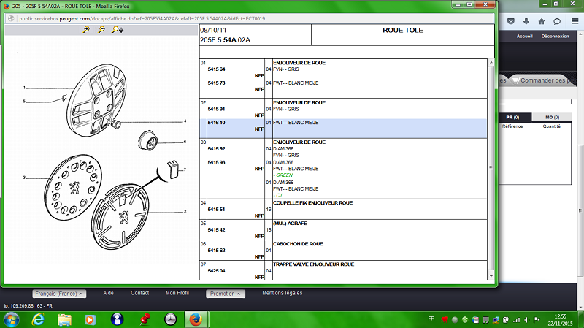Select part reference 5415 62

(x=216, y=250)
